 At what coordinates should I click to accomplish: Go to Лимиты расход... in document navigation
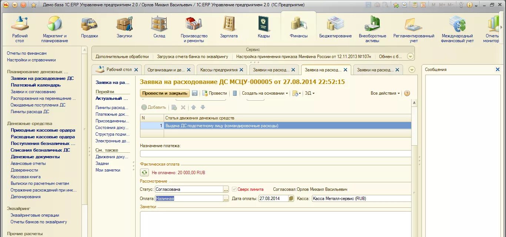click(x=112, y=108)
